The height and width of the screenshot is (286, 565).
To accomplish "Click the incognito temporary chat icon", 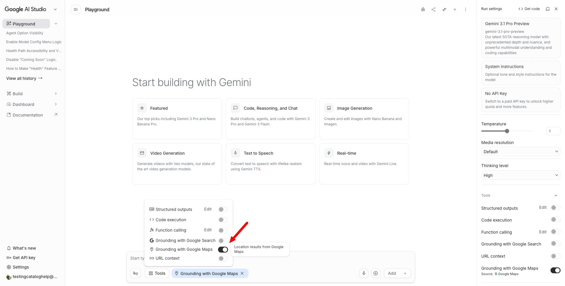I will (x=423, y=9).
